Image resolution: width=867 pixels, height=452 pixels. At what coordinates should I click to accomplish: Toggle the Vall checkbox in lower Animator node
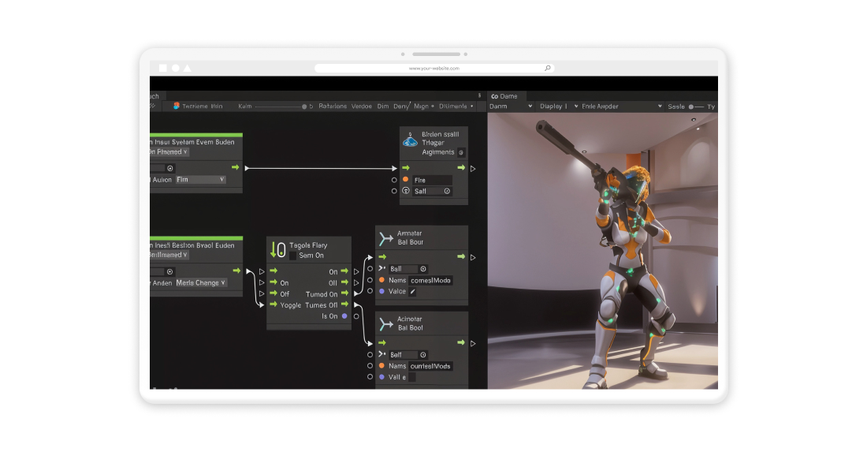(411, 377)
